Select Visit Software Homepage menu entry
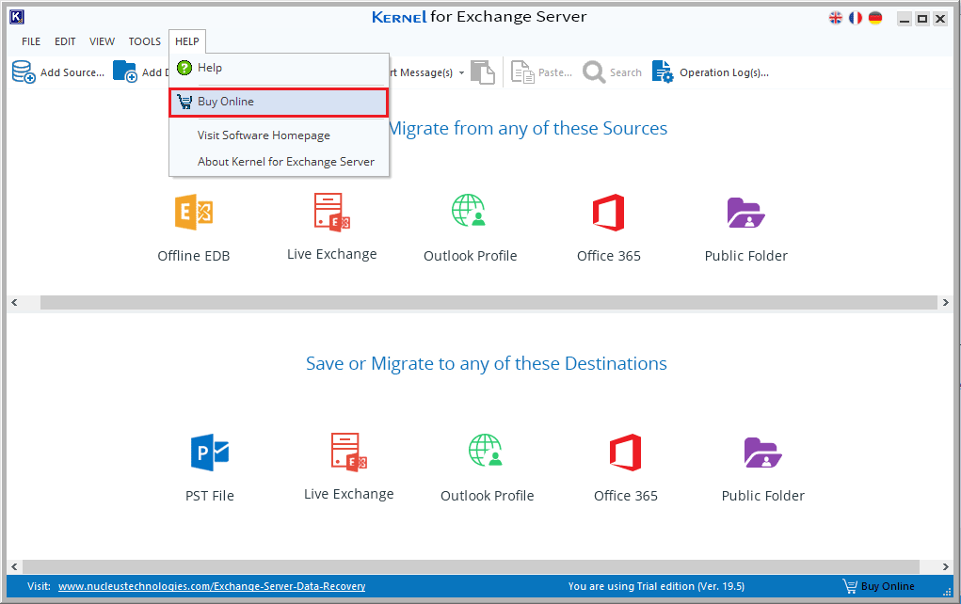961x604 pixels. pos(264,135)
